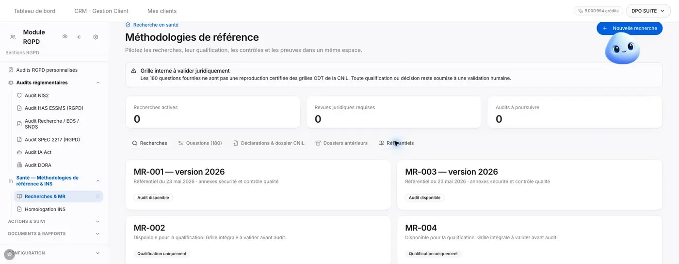Viewport: 679px width, 264px height.
Task: Click the Sections RGPD label
Action: (x=22, y=52)
